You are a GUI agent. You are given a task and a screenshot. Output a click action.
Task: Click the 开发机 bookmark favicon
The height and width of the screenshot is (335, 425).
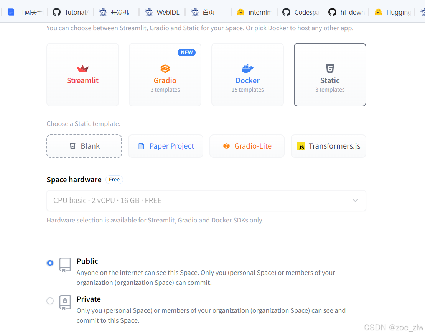[102, 12]
